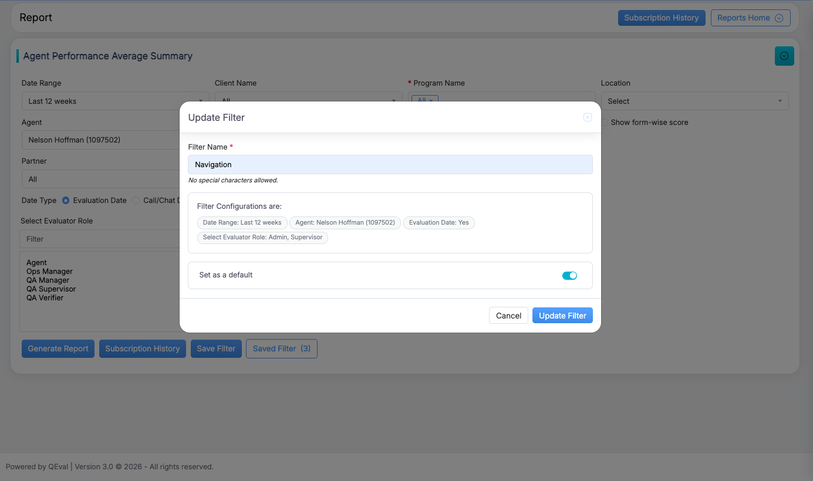This screenshot has height=481, width=813.
Task: Click the teal collapse icon on report panel
Action: [x=784, y=56]
